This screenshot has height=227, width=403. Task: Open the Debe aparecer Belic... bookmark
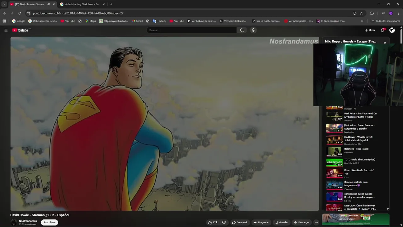[43, 21]
